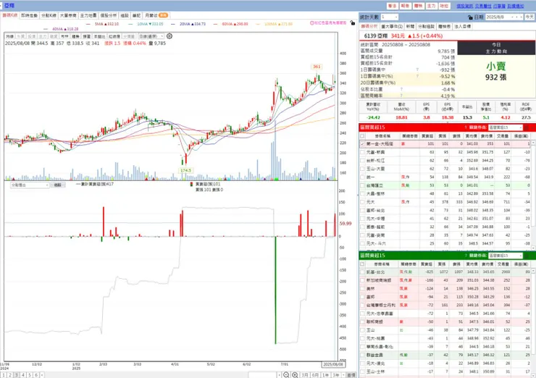
Task: Click the help icon beside 區間周轉率
Action: (401, 96)
